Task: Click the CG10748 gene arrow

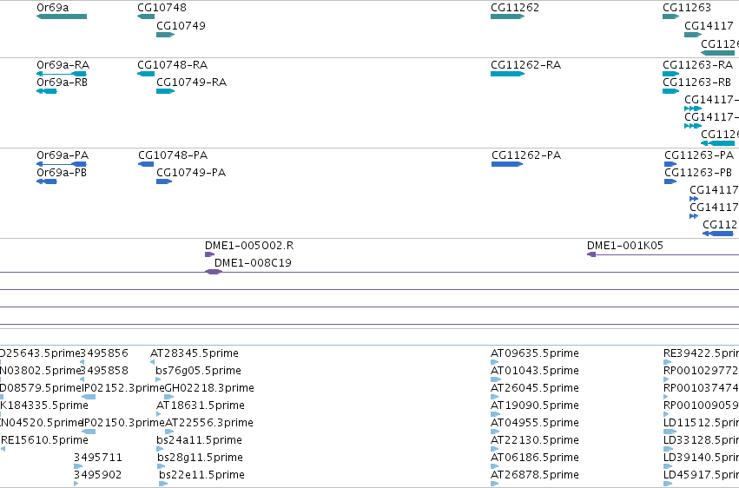Action: click(146, 16)
